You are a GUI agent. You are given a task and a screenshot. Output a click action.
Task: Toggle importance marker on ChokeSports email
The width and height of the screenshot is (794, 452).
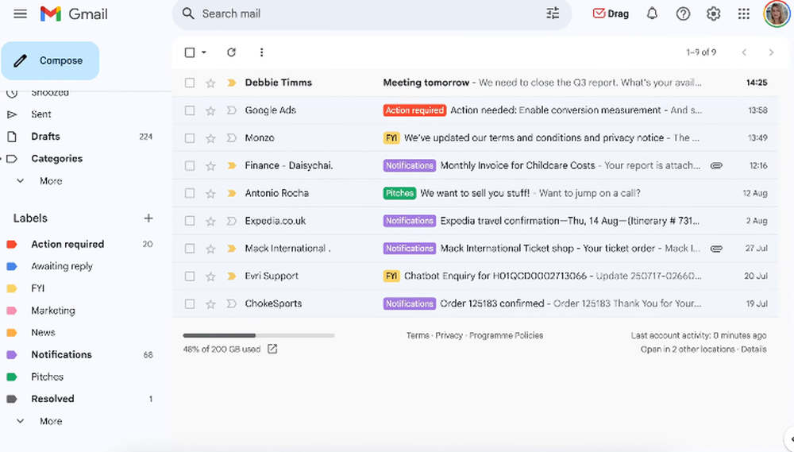click(231, 303)
